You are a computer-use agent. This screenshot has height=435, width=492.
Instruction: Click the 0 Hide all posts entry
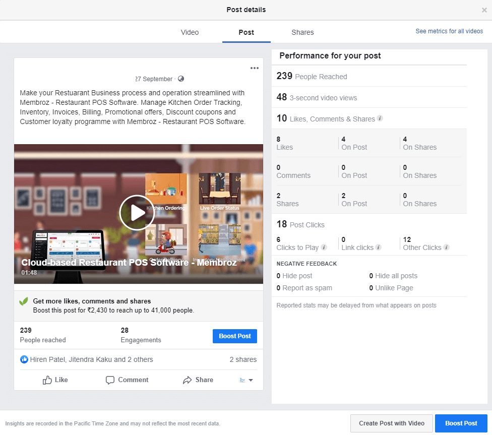[x=393, y=276]
